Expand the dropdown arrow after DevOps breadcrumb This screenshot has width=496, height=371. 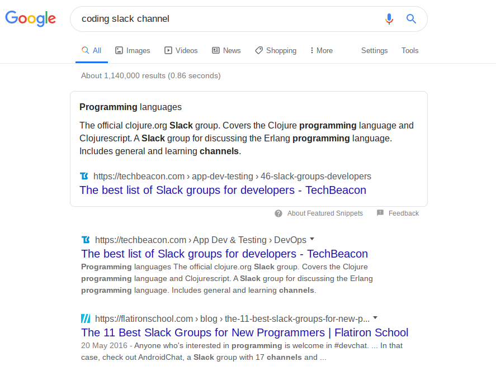click(x=312, y=239)
